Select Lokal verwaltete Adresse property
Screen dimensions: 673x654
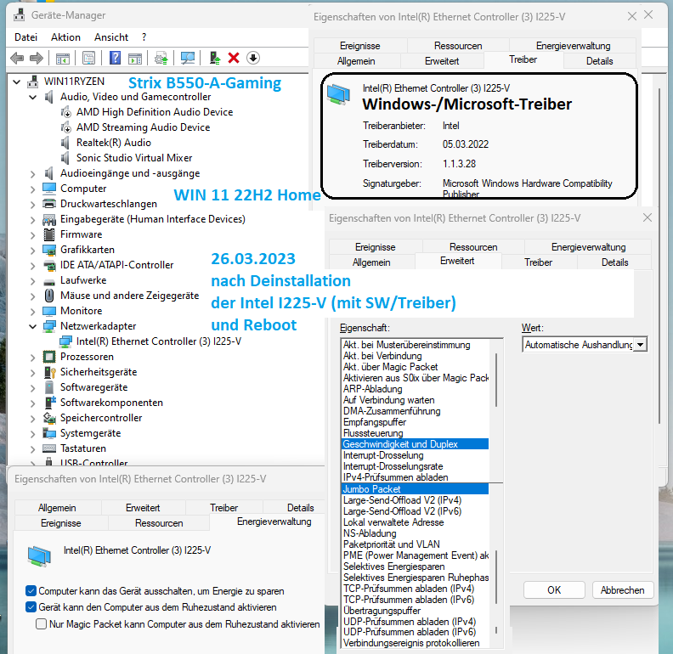[415, 522]
